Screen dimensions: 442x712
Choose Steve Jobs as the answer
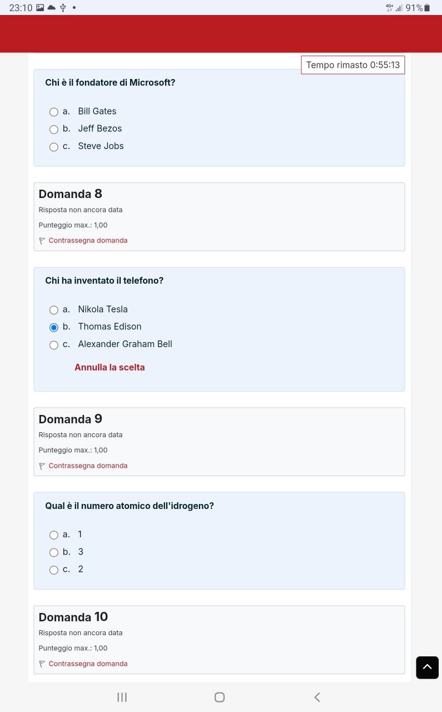(x=54, y=147)
